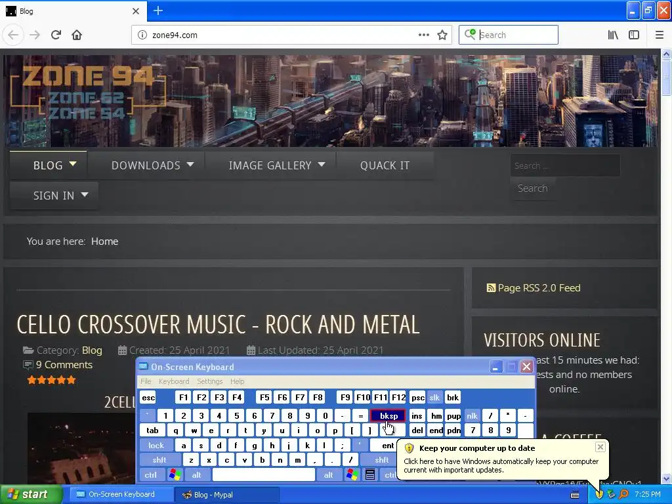The height and width of the screenshot is (504, 672).
Task: Toggle the right shft key
Action: 381,460
